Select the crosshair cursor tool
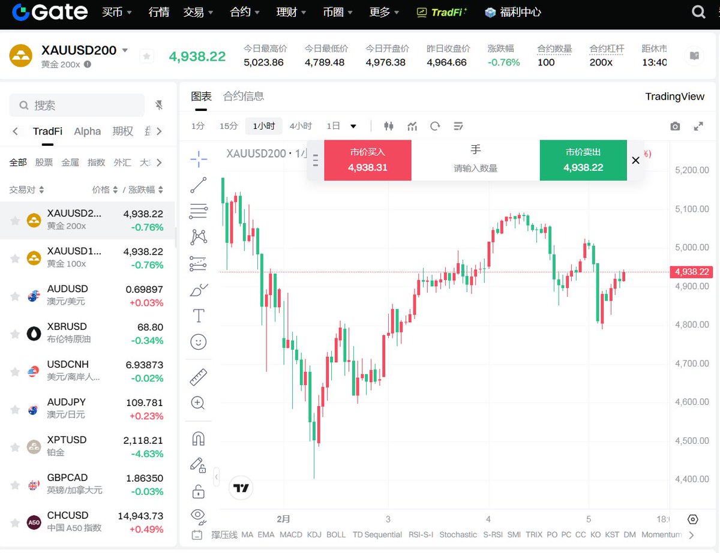 click(199, 158)
